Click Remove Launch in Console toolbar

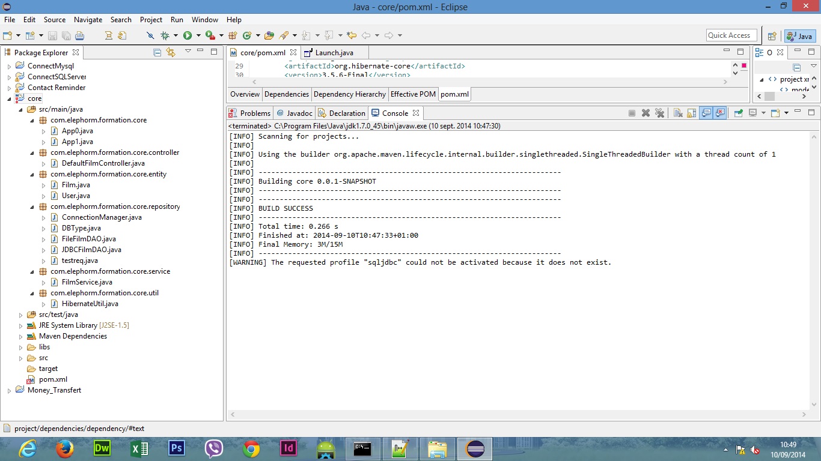[x=646, y=113]
